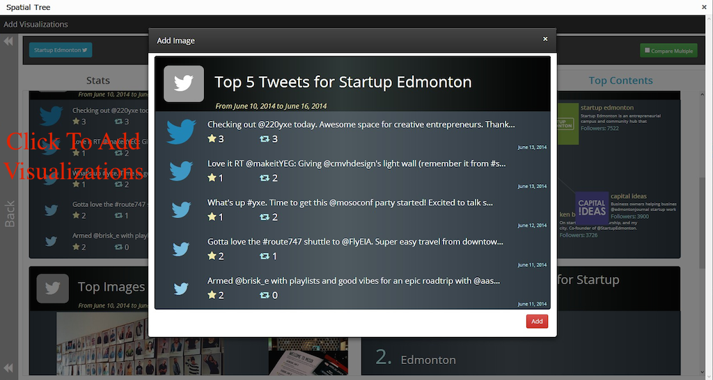Toggle the Compare Multiple checkbox

click(x=647, y=50)
